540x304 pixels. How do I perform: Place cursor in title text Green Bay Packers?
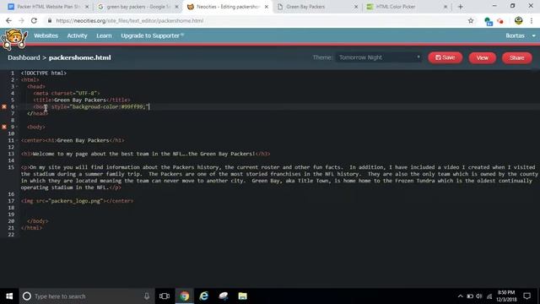tap(80, 100)
